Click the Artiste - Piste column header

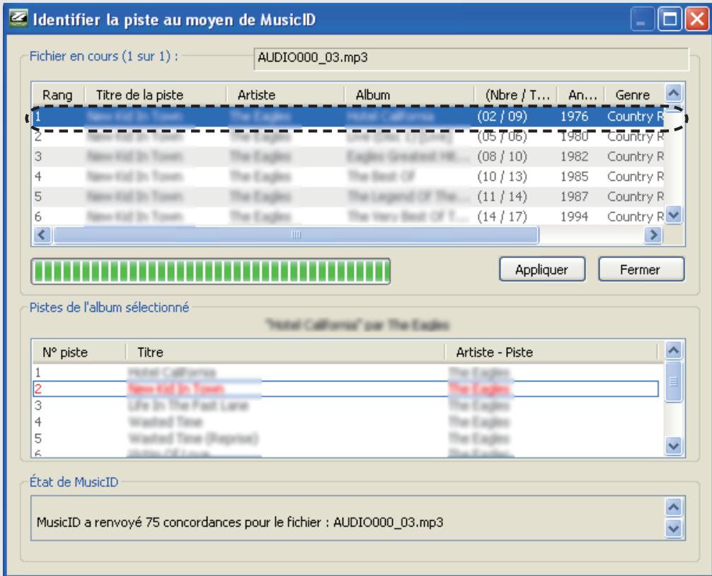click(x=551, y=353)
